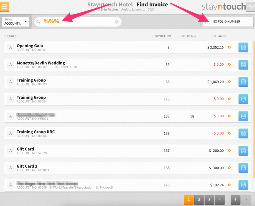
Task: Click the Details column header
Action: pyautogui.click(x=11, y=36)
